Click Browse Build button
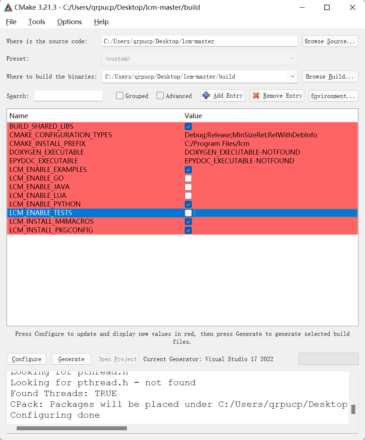This screenshot has height=440, width=365. click(330, 76)
